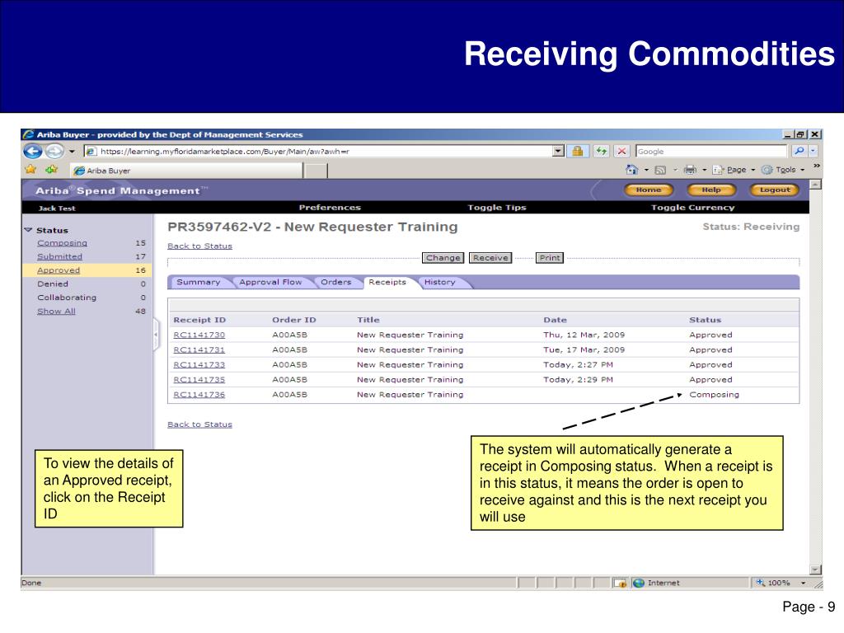Open a new blank browser tab

(x=316, y=171)
